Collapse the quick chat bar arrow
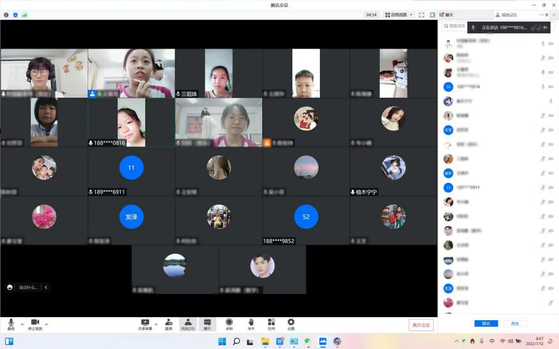The image size is (559, 349). (x=46, y=287)
